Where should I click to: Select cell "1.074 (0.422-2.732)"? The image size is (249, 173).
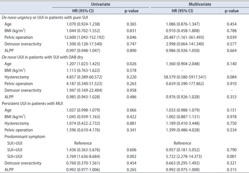click(83, 123)
